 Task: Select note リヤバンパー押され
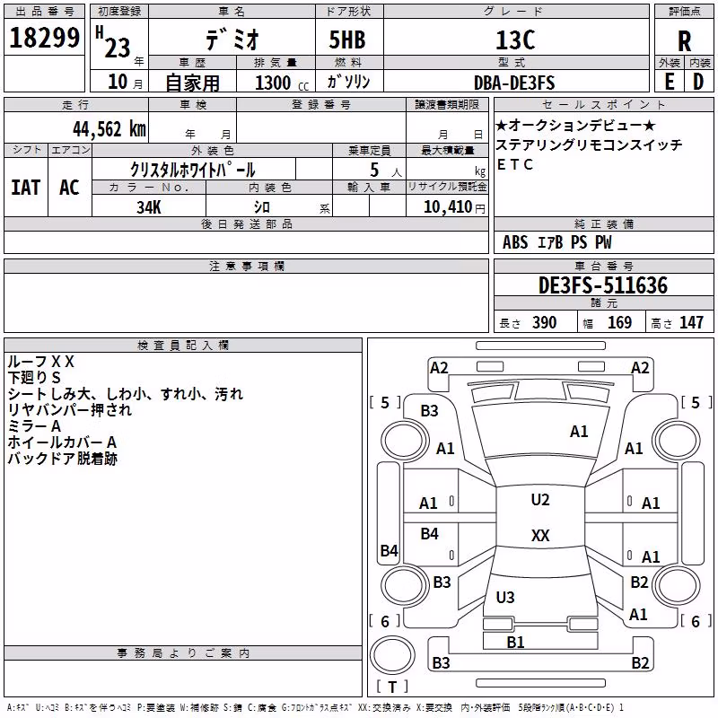pyautogui.click(x=70, y=410)
